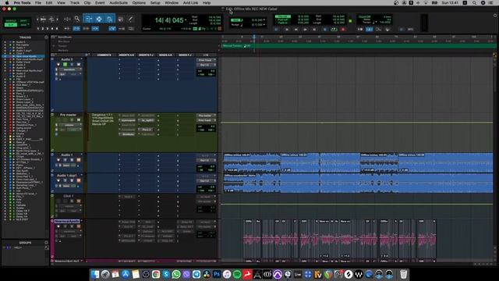The width and height of the screenshot is (499, 281).
Task: Select the Trim tool
Action: pyautogui.click(x=89, y=19)
